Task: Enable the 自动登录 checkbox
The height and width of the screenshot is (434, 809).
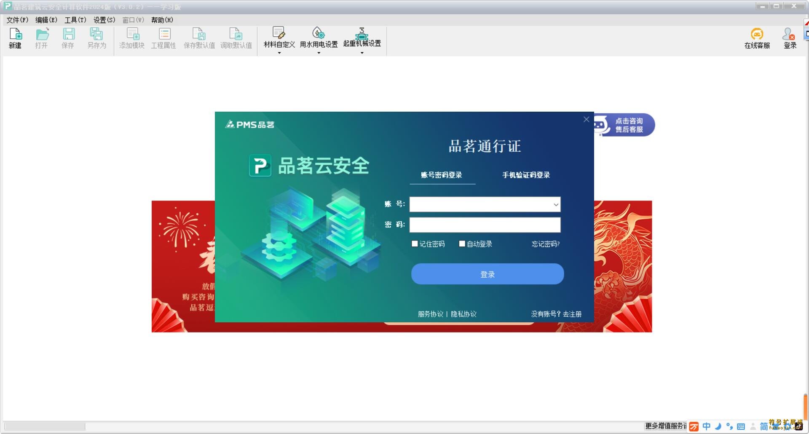Action: point(462,244)
